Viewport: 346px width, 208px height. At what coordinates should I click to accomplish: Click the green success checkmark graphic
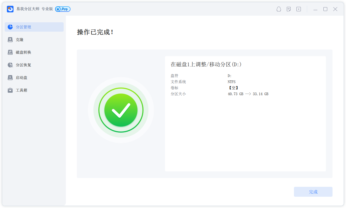click(x=121, y=110)
